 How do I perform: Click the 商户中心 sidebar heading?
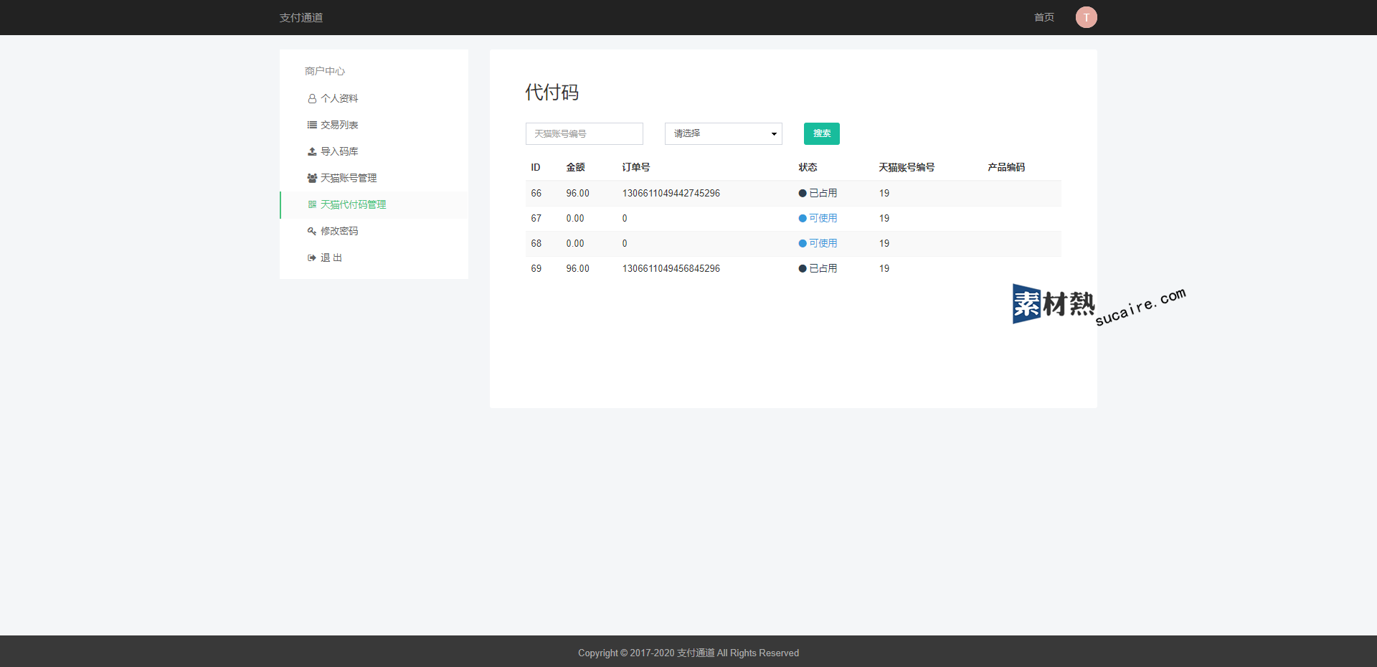click(325, 71)
